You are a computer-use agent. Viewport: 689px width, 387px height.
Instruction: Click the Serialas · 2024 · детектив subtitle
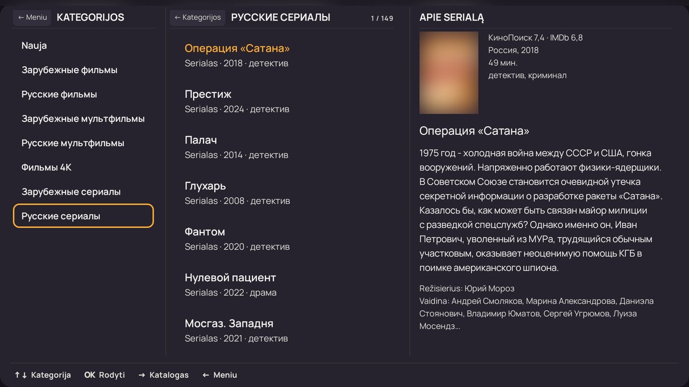pyautogui.click(x=237, y=109)
